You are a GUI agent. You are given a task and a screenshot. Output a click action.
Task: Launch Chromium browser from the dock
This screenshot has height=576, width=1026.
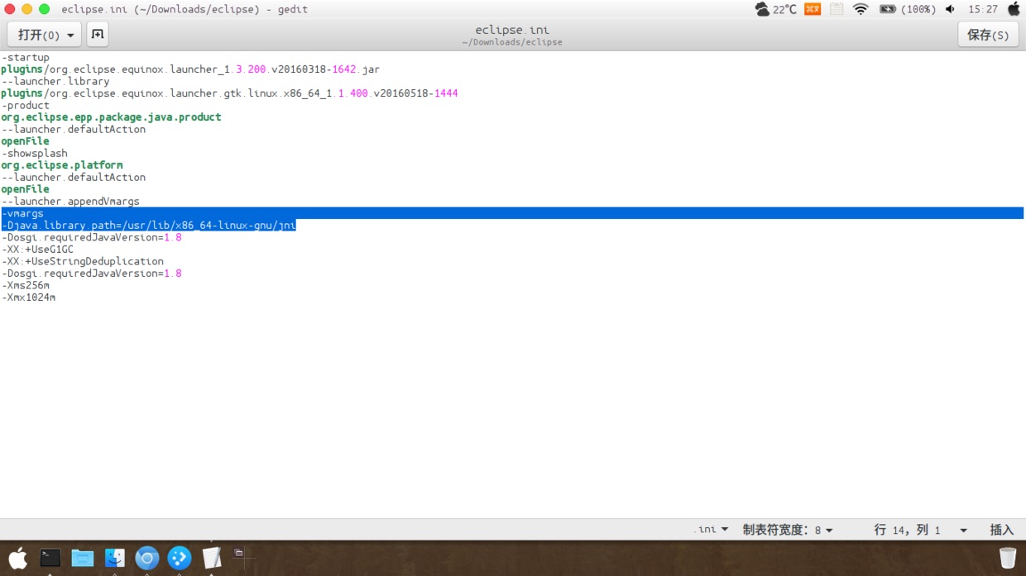pos(146,558)
